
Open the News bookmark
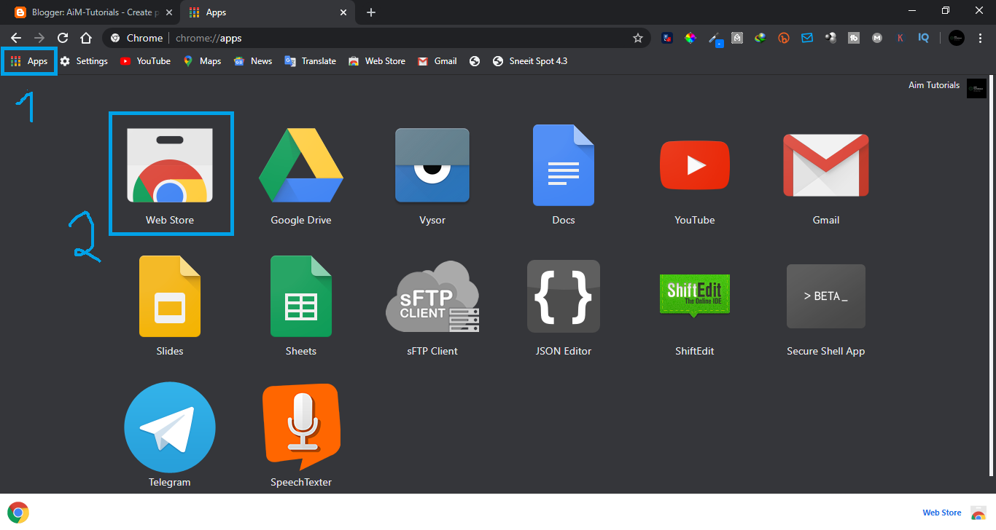click(x=253, y=61)
